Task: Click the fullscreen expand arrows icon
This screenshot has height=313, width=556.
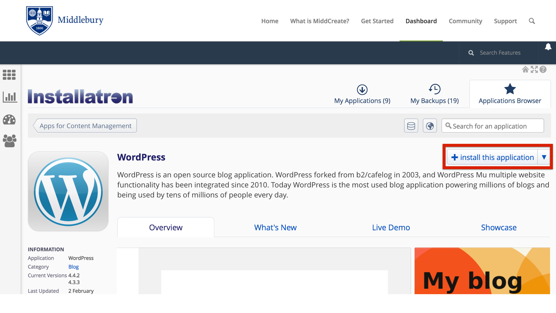Action: tap(534, 70)
